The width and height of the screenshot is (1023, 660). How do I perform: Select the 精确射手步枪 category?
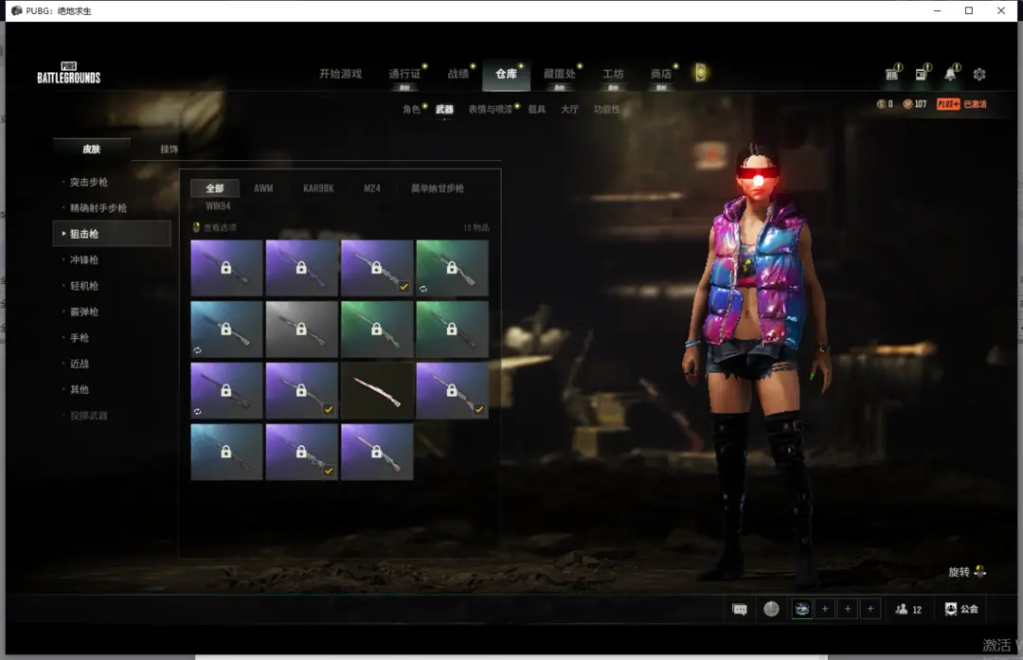(x=99, y=208)
